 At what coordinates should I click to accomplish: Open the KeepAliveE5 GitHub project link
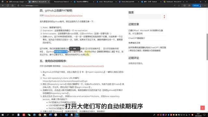click(83, 66)
